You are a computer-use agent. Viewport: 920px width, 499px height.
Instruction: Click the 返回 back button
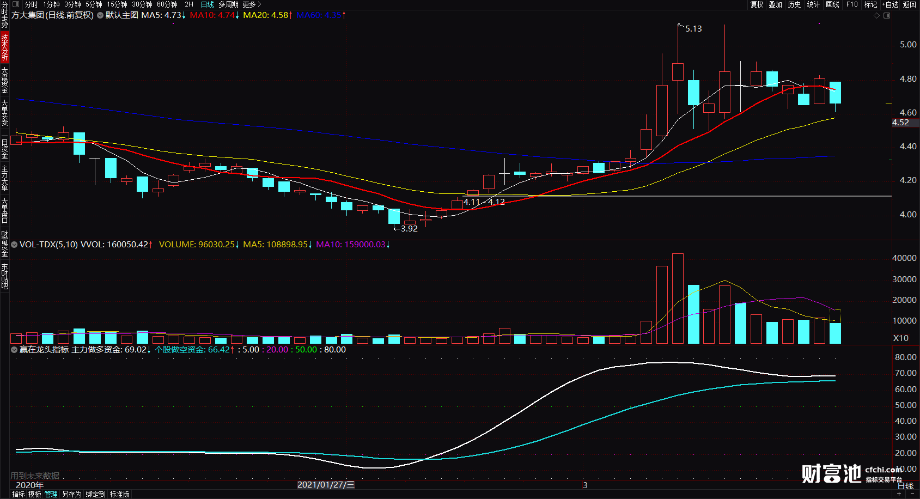pyautogui.click(x=910, y=4)
